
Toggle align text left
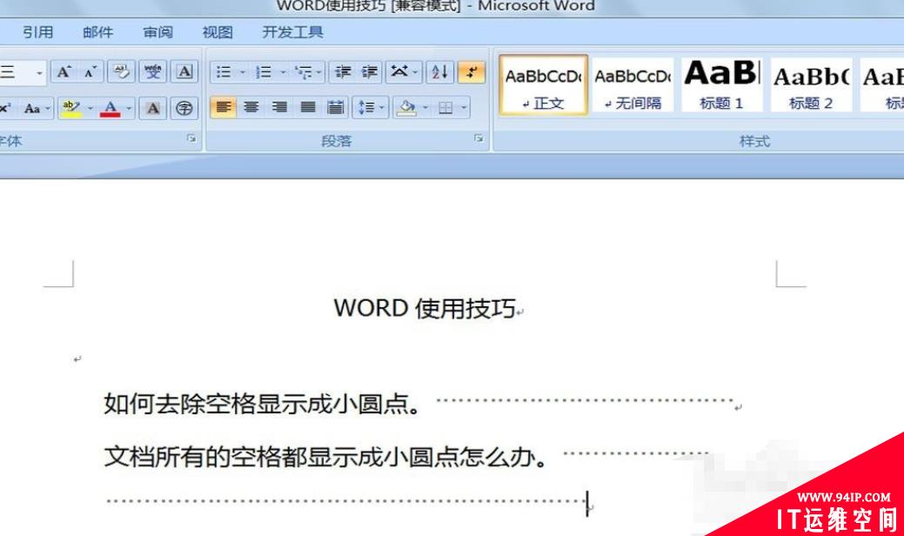pos(224,107)
